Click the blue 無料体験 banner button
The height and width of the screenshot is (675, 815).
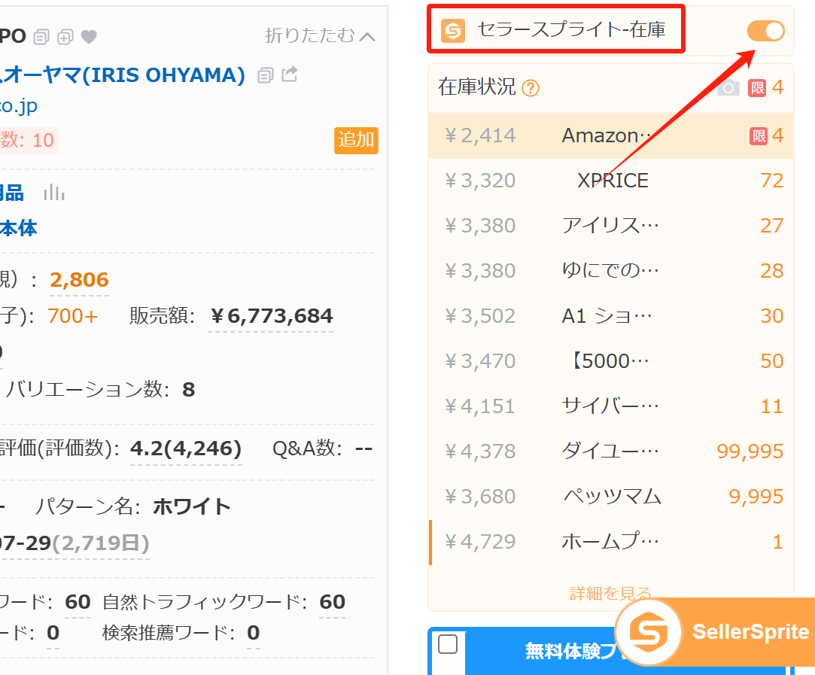[572, 651]
